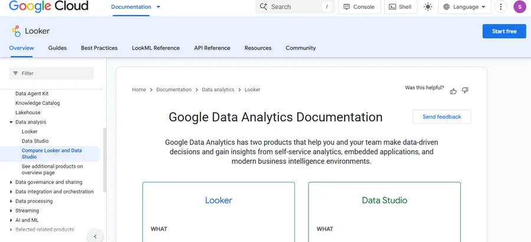Open the Documentation dropdown in header

tap(136, 6)
